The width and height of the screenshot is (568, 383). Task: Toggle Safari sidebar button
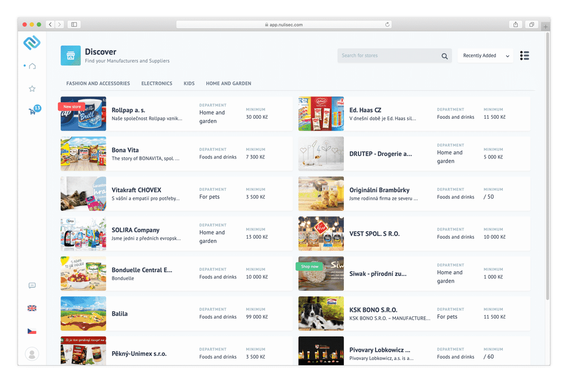(x=74, y=25)
